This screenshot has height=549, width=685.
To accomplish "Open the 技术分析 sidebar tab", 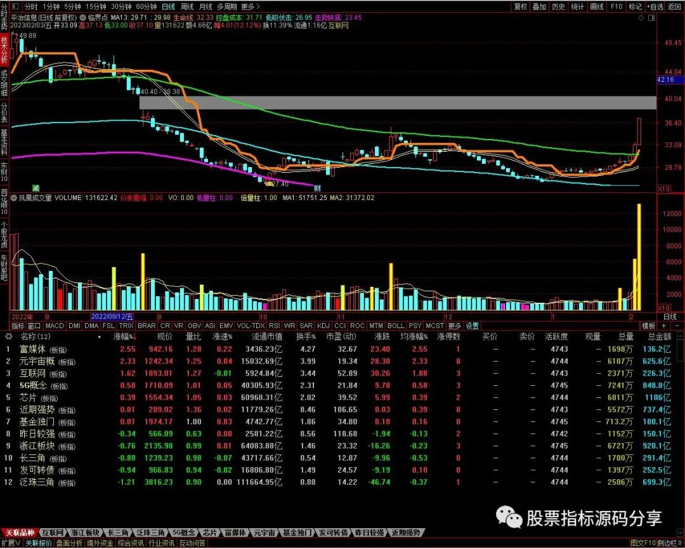I will 4,49.
